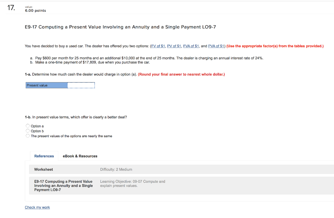
Task: Click the Learning Objective 09-07 text
Action: [x=132, y=183]
